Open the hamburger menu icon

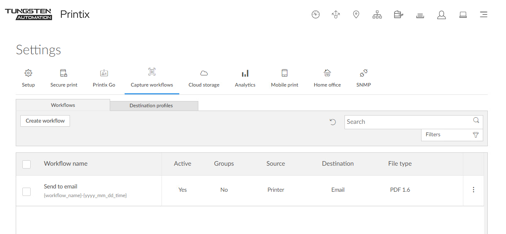coord(483,15)
